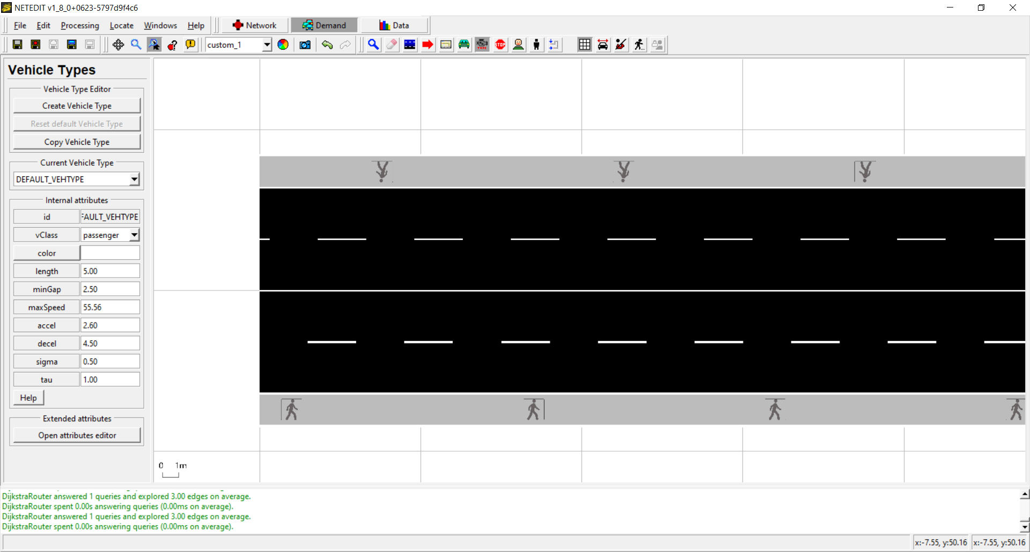This screenshot has height=552, width=1030.
Task: Open the vClass passenger dropdown
Action: [134, 235]
